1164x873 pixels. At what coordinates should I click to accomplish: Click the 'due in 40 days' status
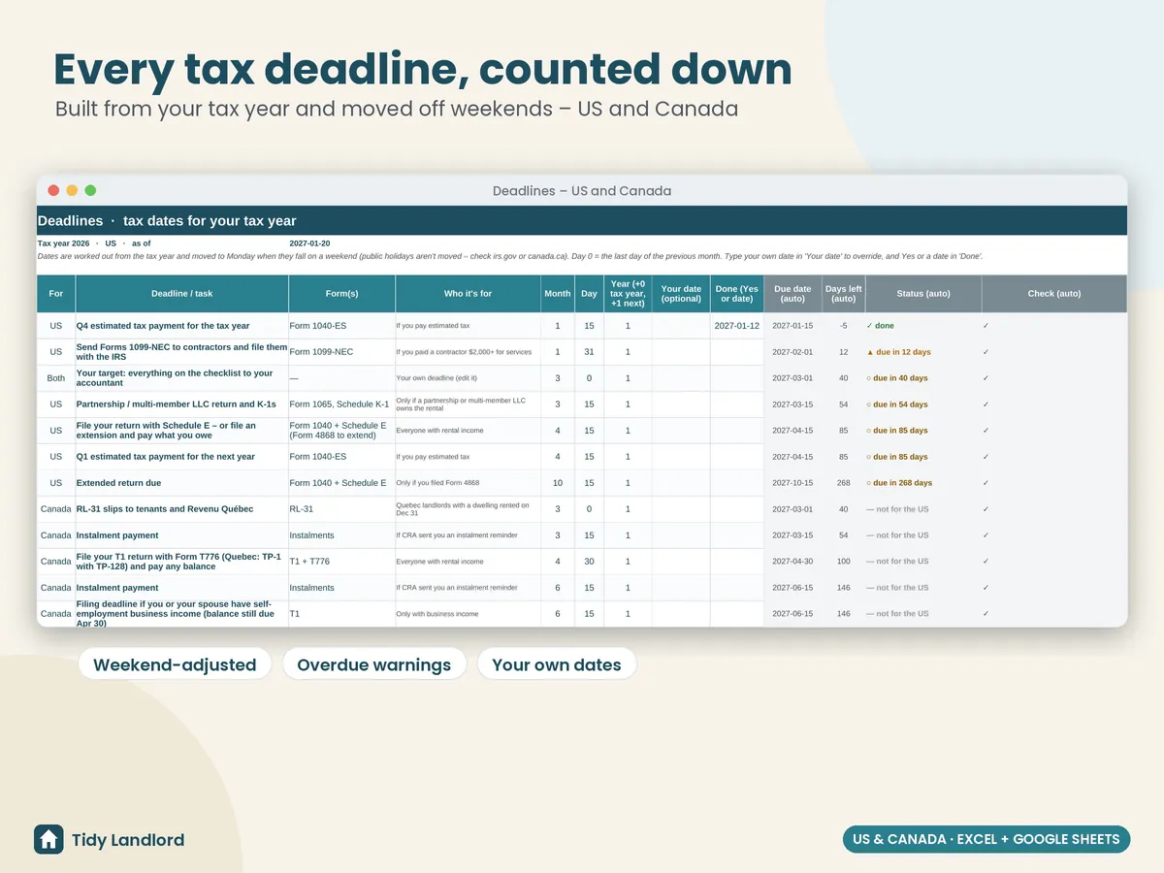click(923, 378)
